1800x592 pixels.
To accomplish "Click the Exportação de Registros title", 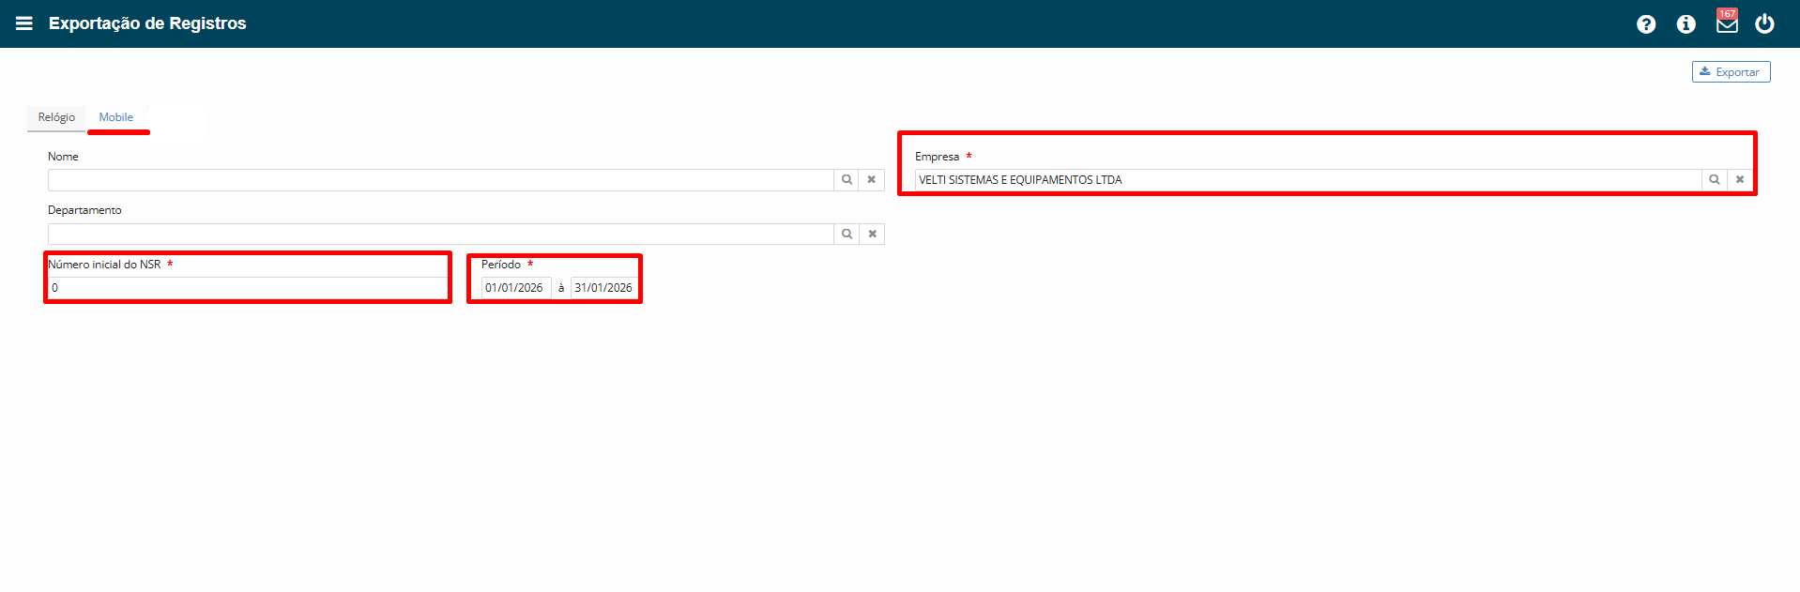I will (147, 23).
